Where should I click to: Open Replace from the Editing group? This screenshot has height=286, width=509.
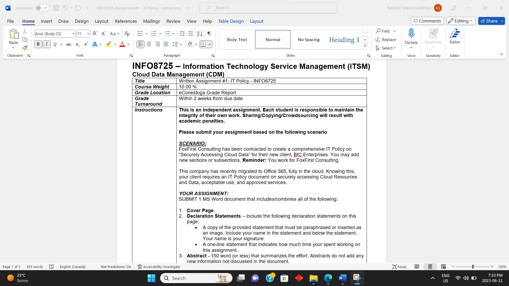pyautogui.click(x=386, y=39)
